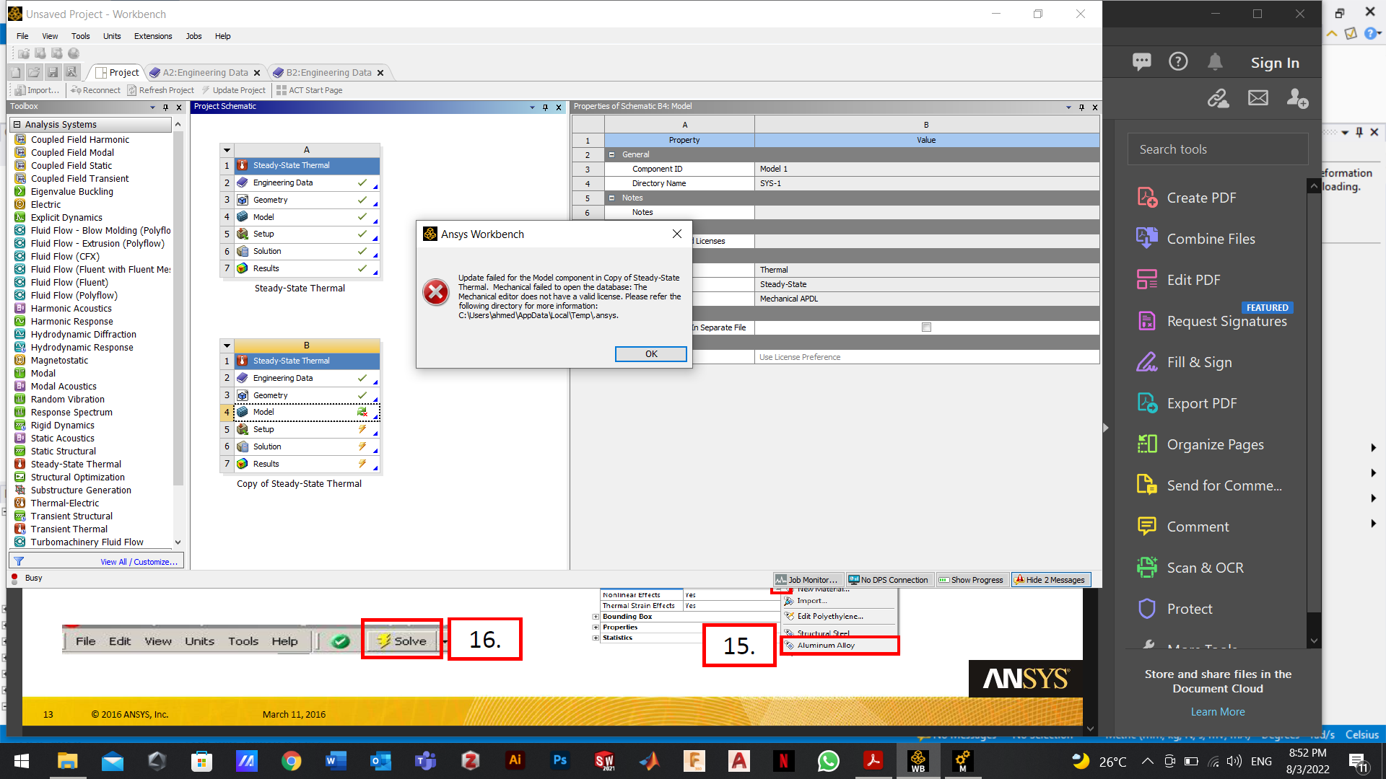Toggle the Separate File checkbox
The image size is (1386, 779).
[926, 327]
